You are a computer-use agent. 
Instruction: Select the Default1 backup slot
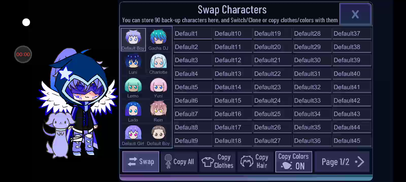(193, 34)
